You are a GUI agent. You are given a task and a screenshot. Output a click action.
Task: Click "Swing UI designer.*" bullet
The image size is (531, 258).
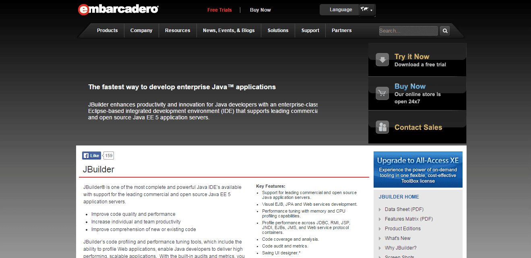(281, 253)
